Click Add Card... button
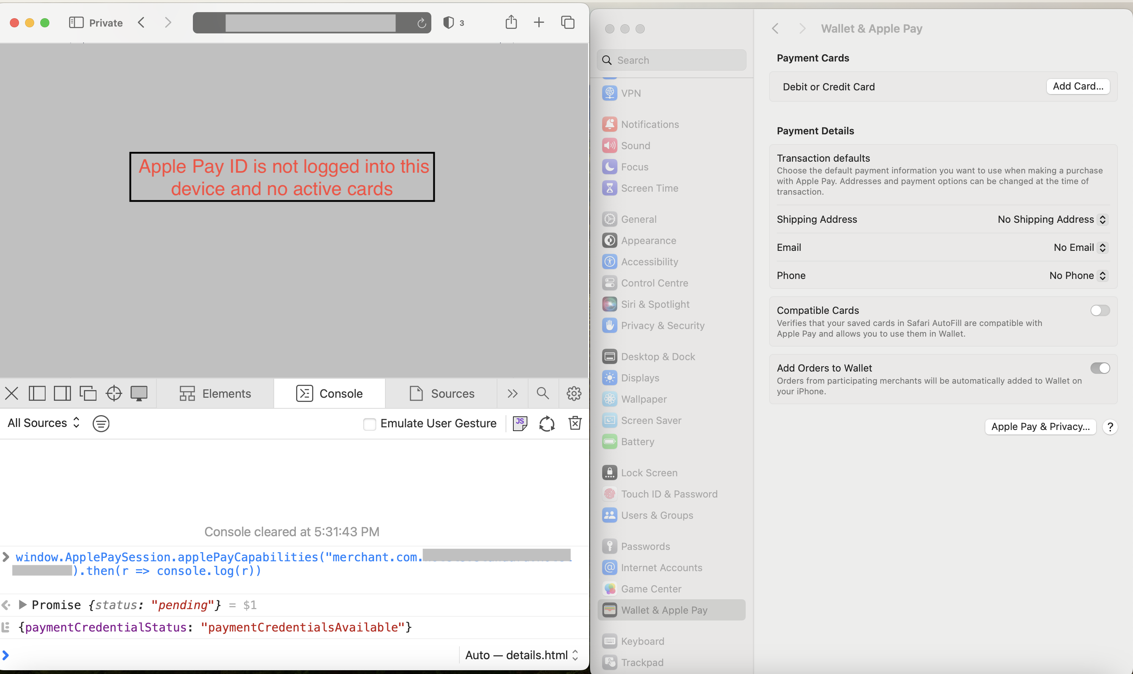Viewport: 1133px width, 674px height. (x=1078, y=86)
